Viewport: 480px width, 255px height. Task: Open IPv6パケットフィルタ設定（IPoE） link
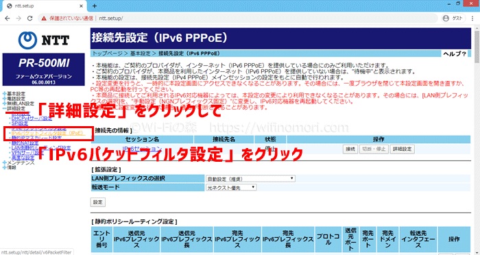[x=48, y=133]
